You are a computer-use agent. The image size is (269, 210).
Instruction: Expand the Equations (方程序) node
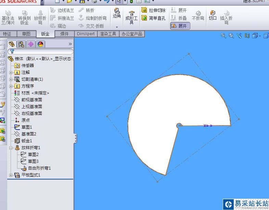[11, 86]
